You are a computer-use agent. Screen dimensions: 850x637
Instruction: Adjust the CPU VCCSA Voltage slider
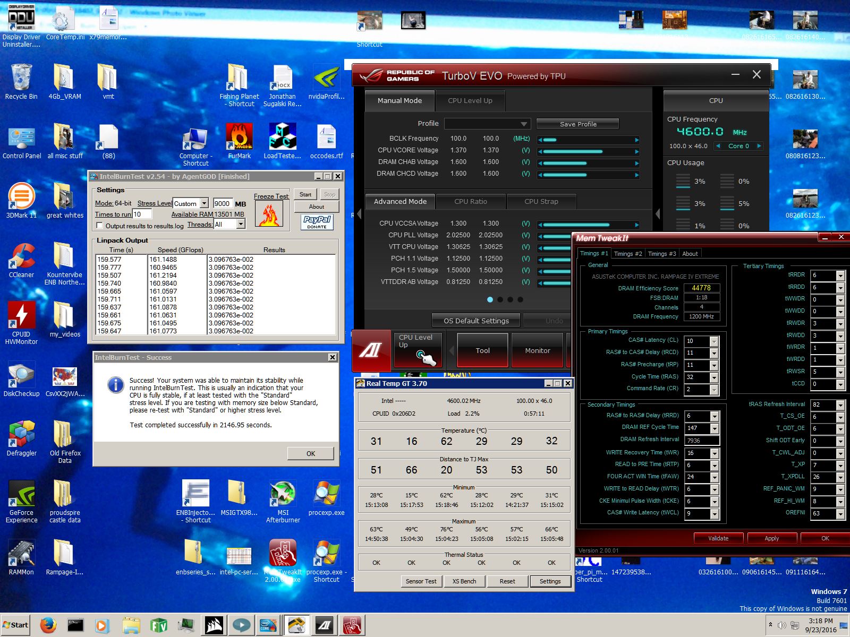tap(588, 225)
